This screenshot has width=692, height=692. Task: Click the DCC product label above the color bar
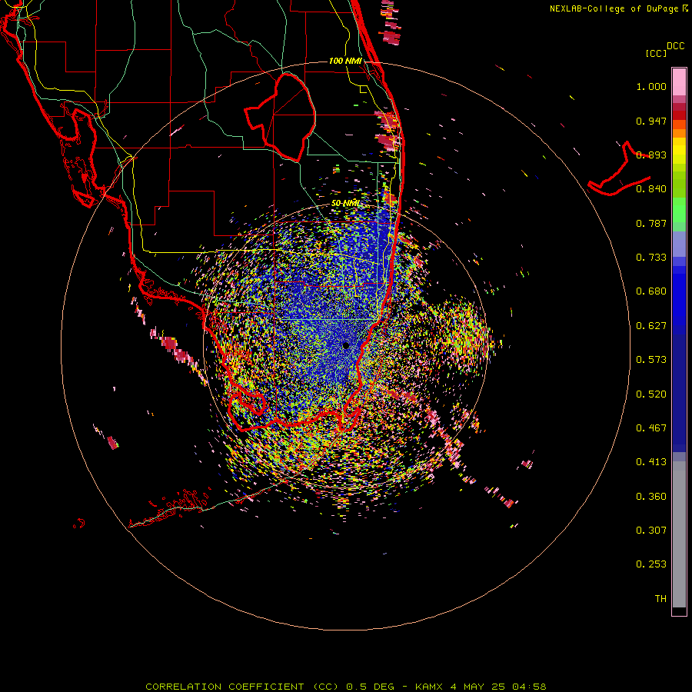[x=675, y=46]
